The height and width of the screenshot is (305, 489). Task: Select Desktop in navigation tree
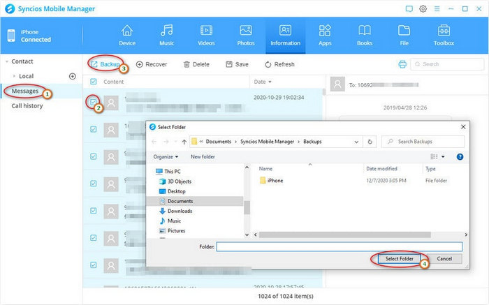(x=172, y=191)
